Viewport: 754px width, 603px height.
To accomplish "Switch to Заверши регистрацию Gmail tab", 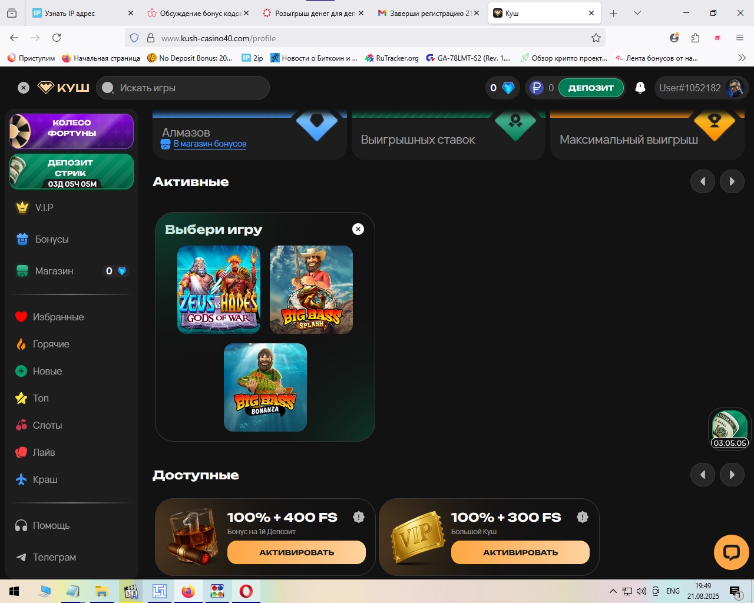I will click(x=428, y=13).
